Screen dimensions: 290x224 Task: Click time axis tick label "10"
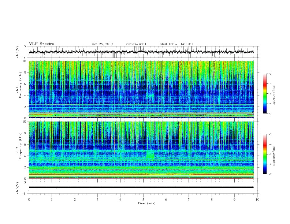pos(257,199)
